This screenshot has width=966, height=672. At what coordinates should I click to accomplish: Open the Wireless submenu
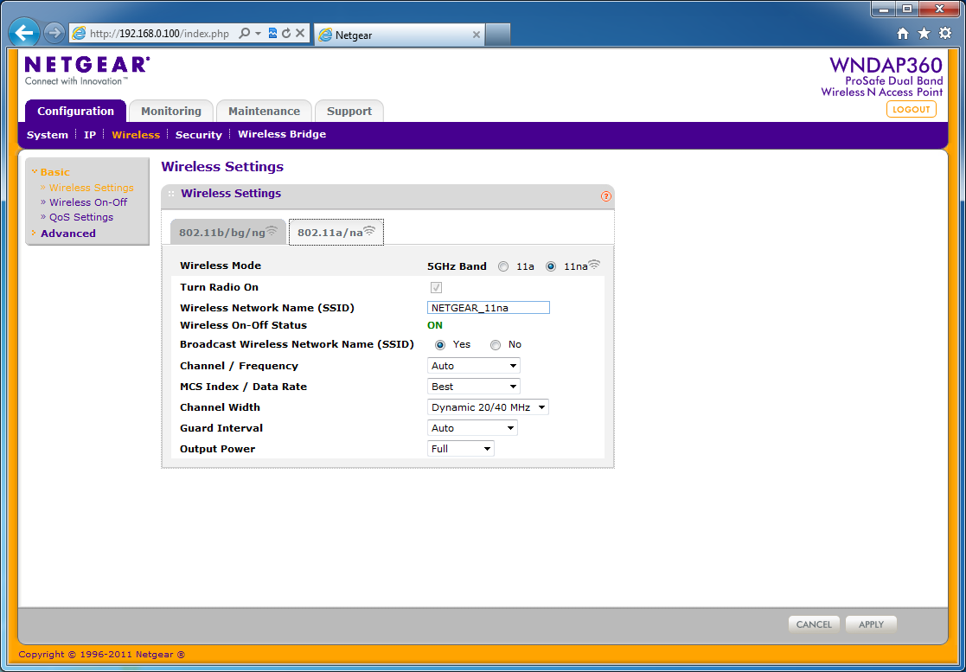pos(136,135)
